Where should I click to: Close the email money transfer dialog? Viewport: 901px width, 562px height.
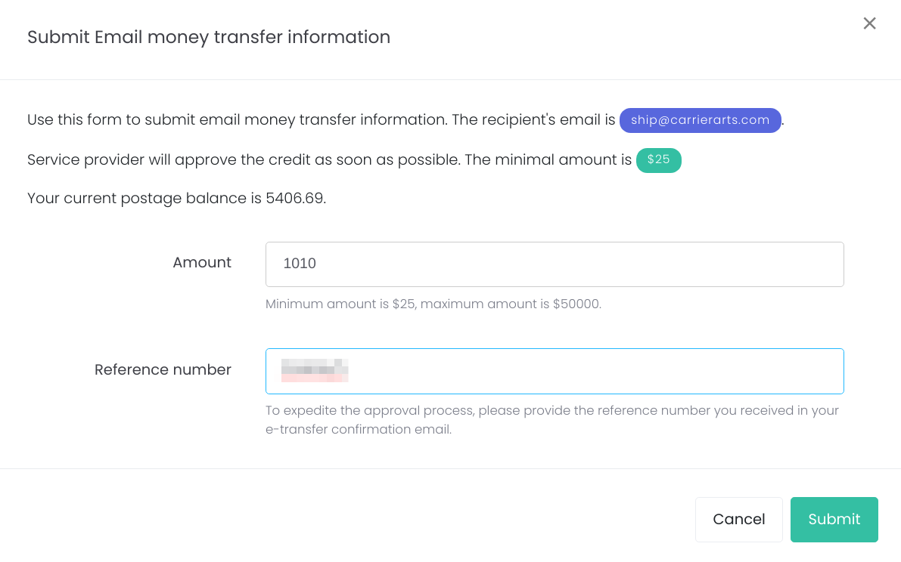point(869,23)
